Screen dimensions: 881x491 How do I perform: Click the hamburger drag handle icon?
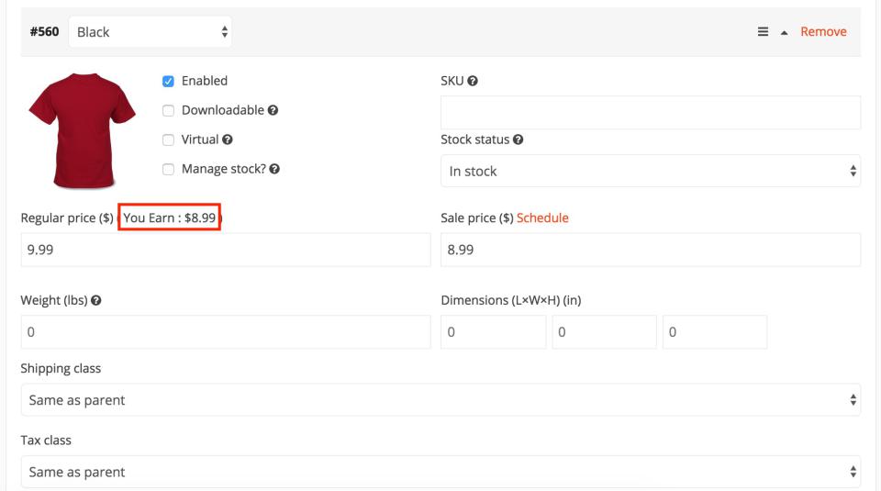[x=763, y=32]
